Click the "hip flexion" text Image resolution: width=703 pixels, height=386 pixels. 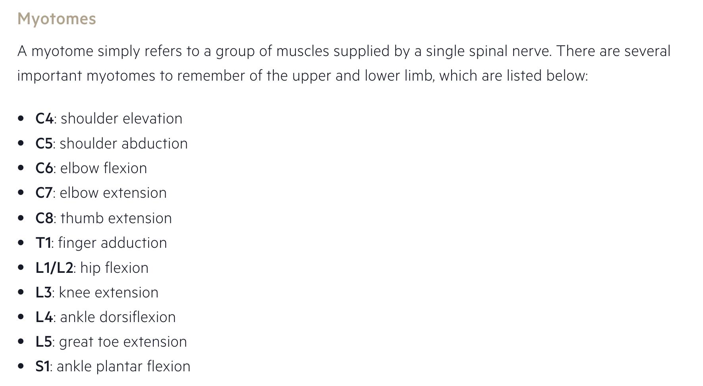(x=114, y=268)
